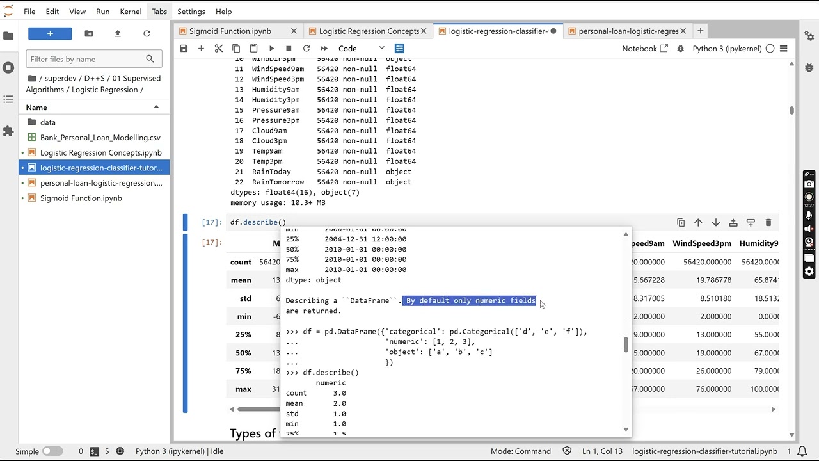Switch kernel via Python 3 (ipykernel) label
819x461 pixels.
(728, 48)
